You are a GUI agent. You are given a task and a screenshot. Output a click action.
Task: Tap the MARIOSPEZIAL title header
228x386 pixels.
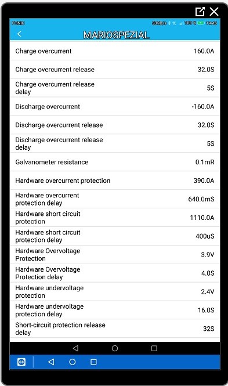click(x=117, y=35)
